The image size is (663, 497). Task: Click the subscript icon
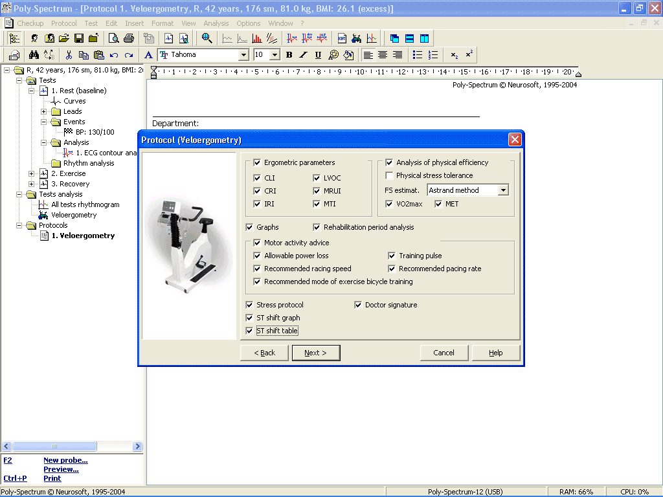click(x=454, y=55)
